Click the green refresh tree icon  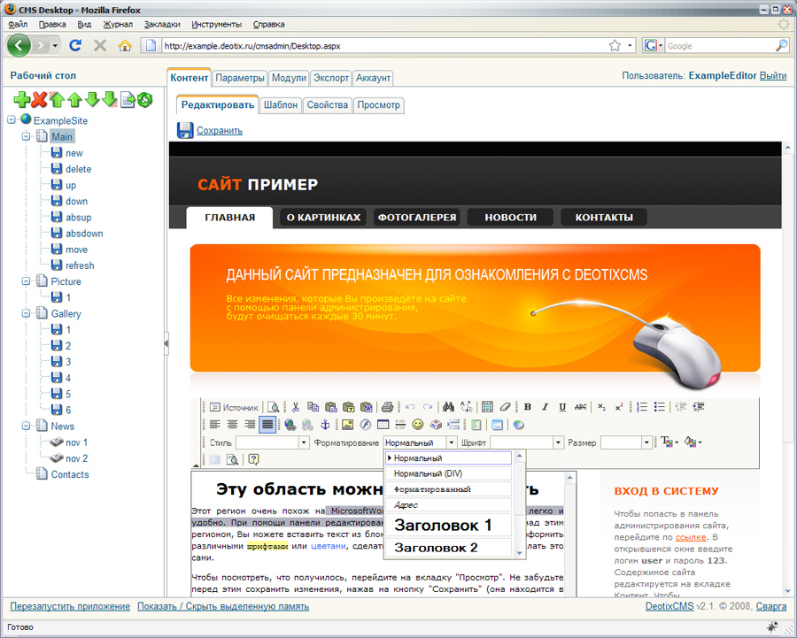click(x=145, y=99)
